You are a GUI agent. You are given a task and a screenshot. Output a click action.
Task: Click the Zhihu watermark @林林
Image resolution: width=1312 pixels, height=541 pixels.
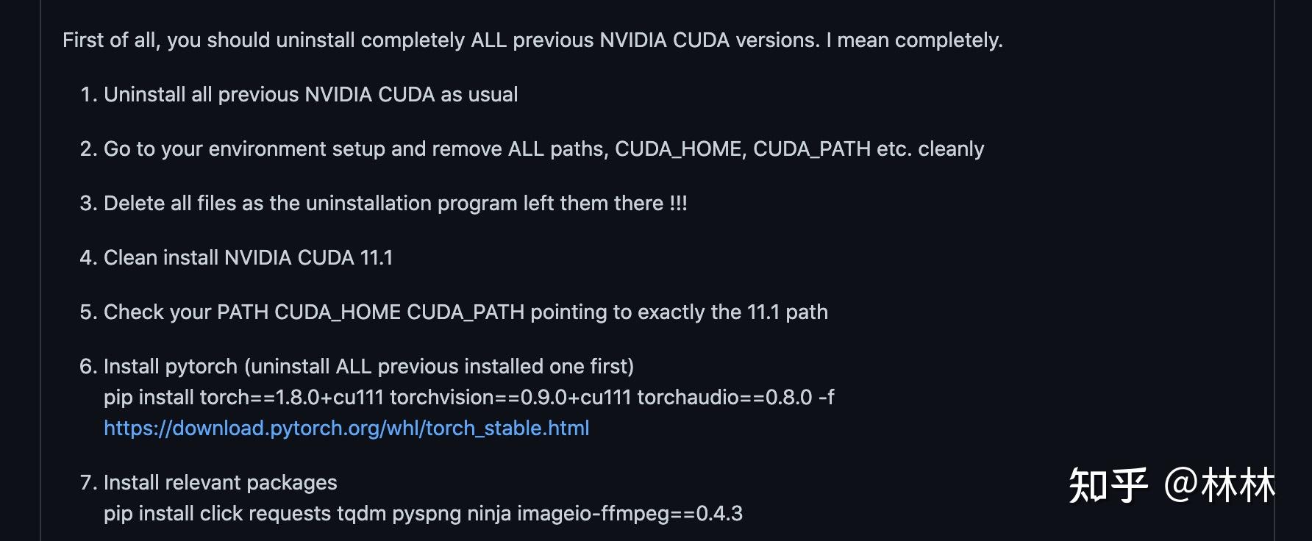coord(1219,486)
